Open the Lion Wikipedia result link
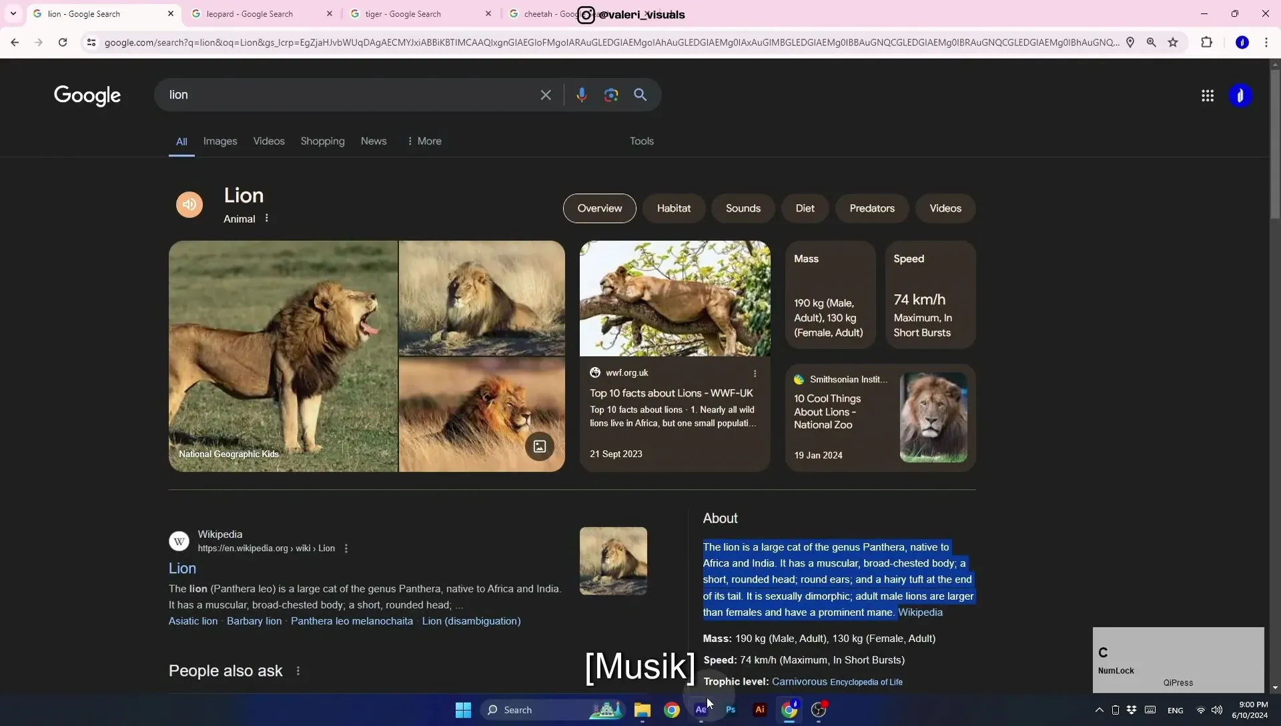The width and height of the screenshot is (1281, 726). pyautogui.click(x=182, y=568)
